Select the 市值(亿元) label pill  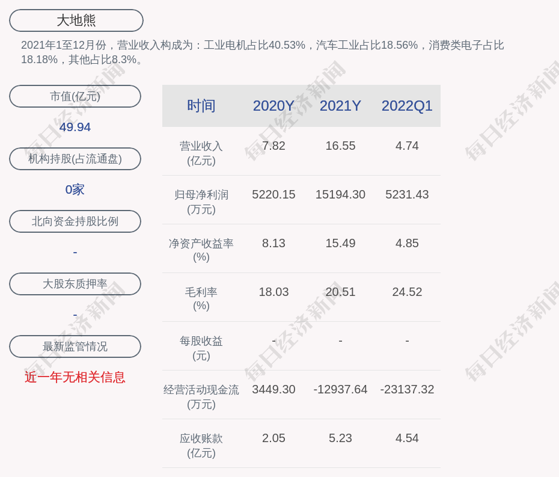click(75, 96)
